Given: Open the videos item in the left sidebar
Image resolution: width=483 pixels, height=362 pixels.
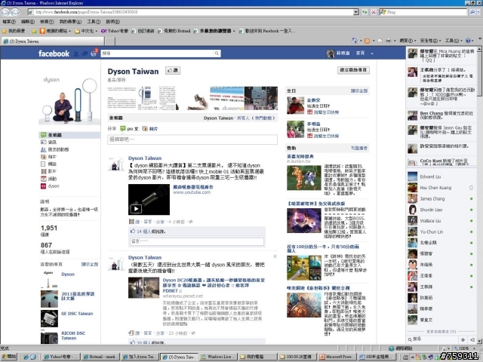Looking at the screenshot, I should tap(48, 171).
